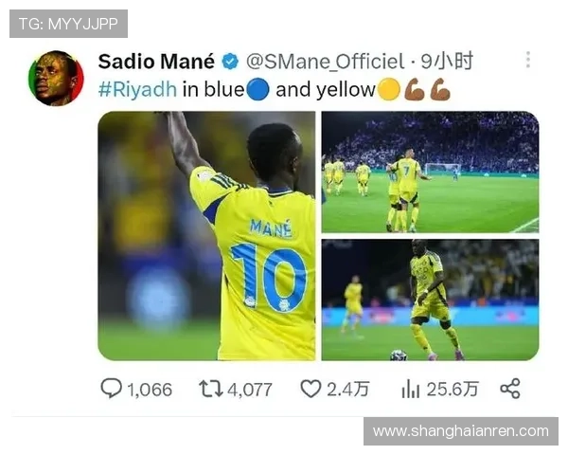Click the reply speech bubble icon
Image resolution: width=568 pixels, height=455 pixels.
pos(111,389)
